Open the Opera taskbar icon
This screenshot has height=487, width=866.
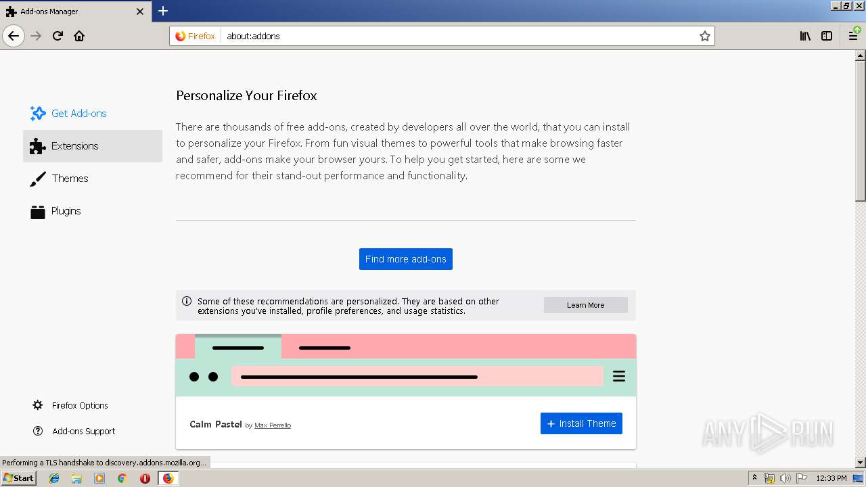[145, 478]
